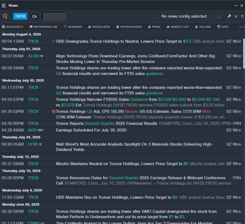The height and width of the screenshot is (224, 245).
Task: Close the News panel
Action: pos(242,6)
